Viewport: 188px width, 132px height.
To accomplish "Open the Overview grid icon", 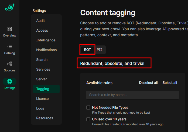I will tap(10, 29).
